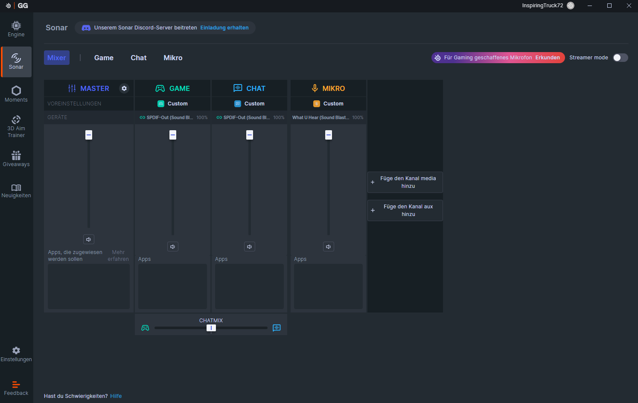Open Game preset dropdown showing Custom

(x=172, y=104)
